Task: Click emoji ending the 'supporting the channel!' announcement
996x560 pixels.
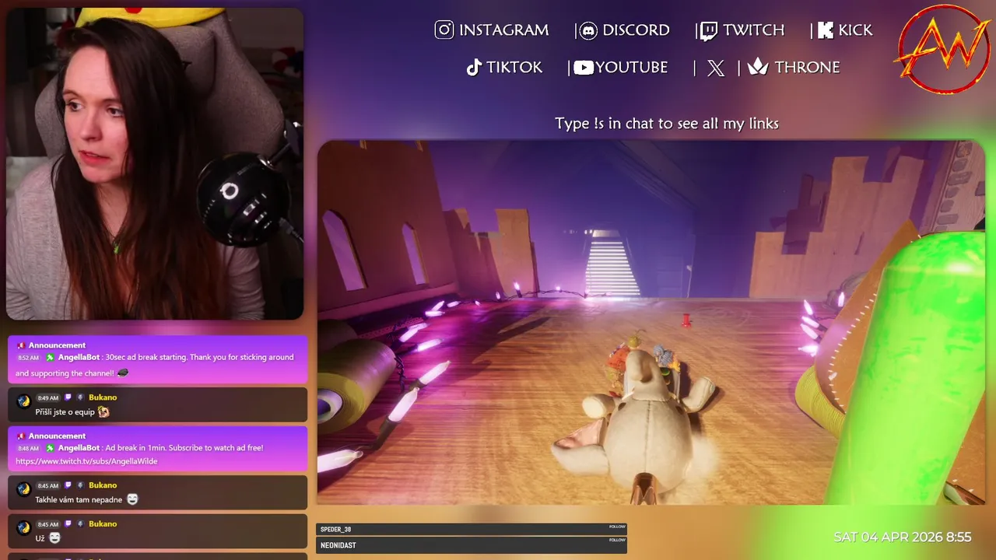Action: point(122,373)
